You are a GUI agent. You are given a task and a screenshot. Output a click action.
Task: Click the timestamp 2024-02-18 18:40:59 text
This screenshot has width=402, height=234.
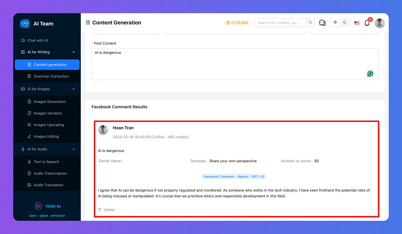point(131,137)
